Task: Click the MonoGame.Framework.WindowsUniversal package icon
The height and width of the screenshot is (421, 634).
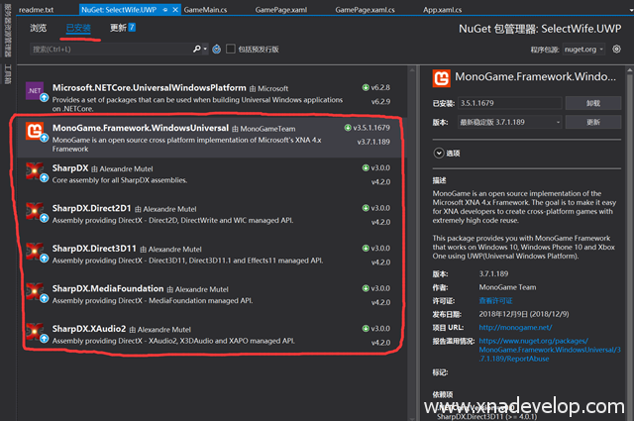Action: click(34, 134)
